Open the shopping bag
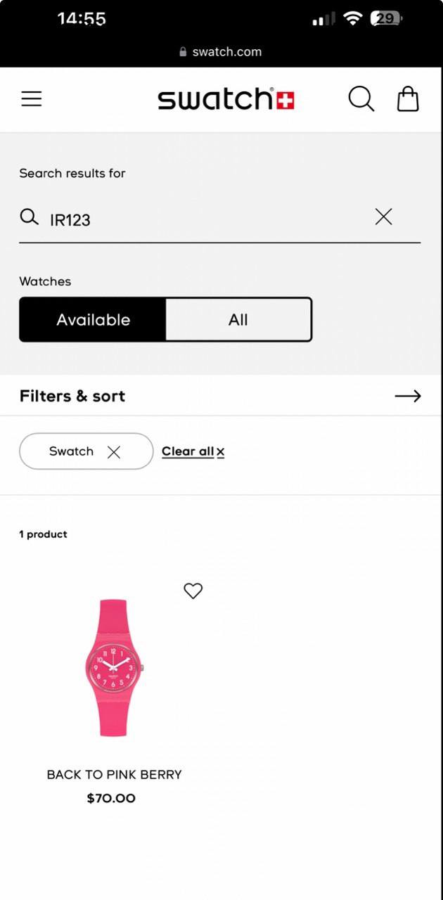443x900 pixels. pyautogui.click(x=408, y=99)
